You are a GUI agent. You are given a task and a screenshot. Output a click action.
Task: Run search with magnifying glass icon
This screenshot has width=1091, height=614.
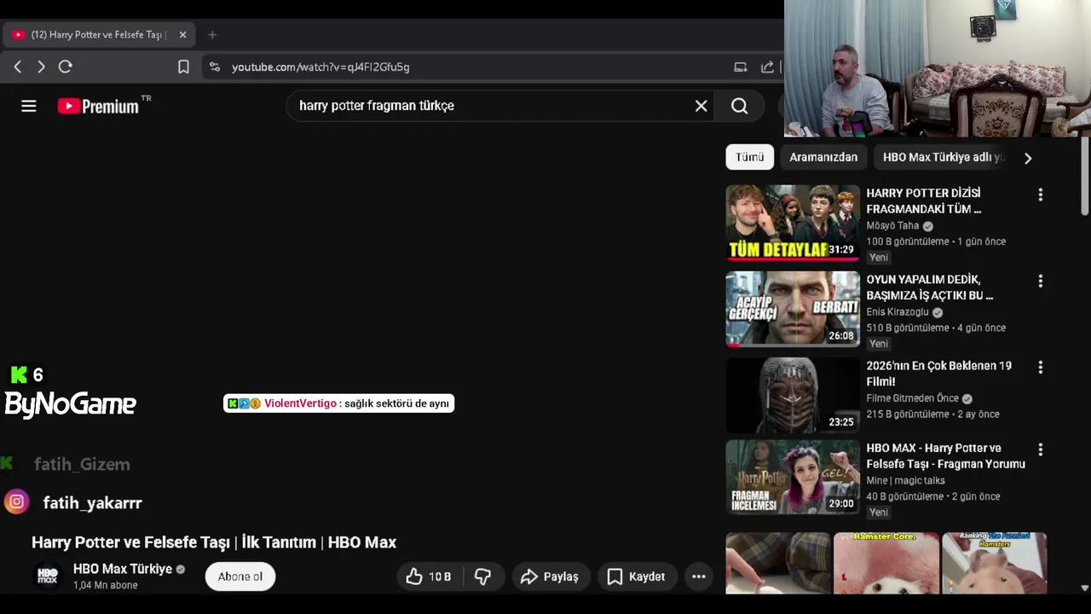coord(739,106)
